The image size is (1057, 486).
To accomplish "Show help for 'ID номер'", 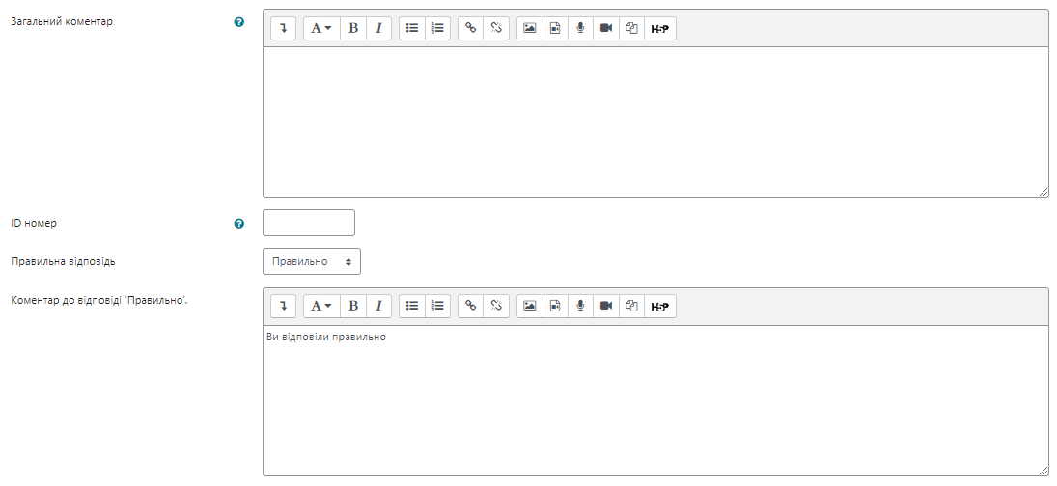I will pyautogui.click(x=238, y=224).
